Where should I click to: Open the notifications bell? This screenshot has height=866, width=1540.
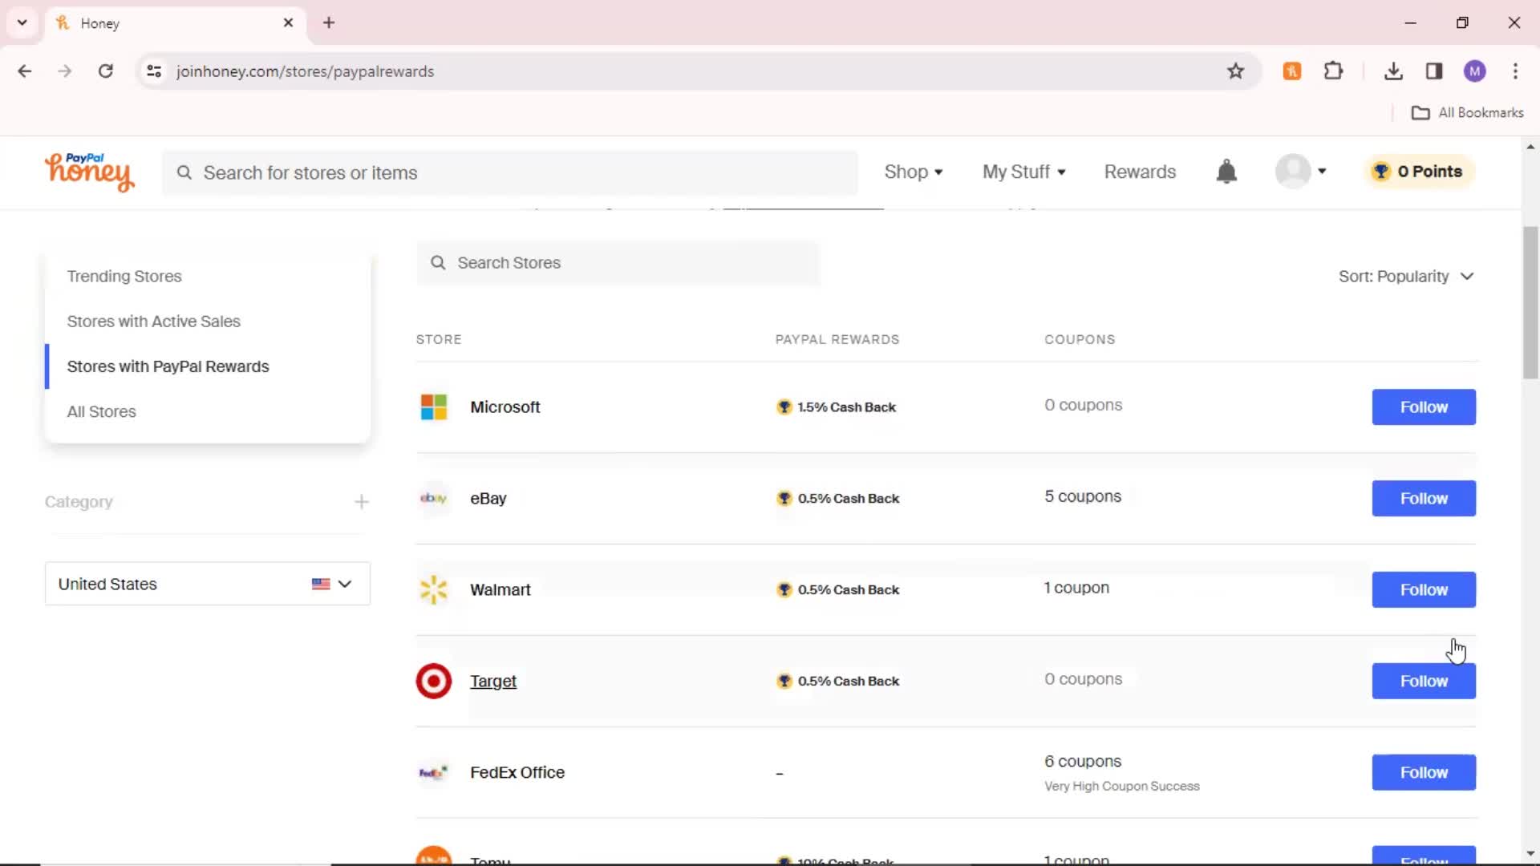(x=1226, y=172)
